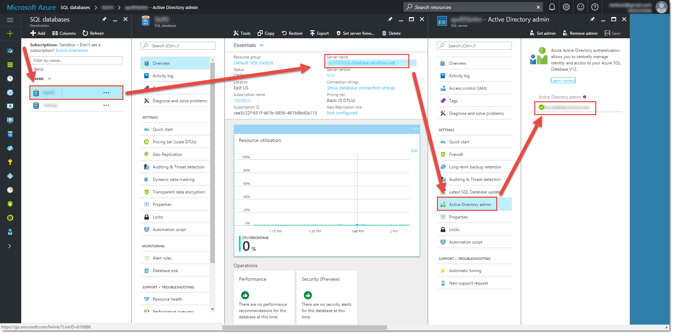Image resolution: width=673 pixels, height=334 pixels.
Task: Open Dynamic data masking
Action: pyautogui.click(x=175, y=180)
